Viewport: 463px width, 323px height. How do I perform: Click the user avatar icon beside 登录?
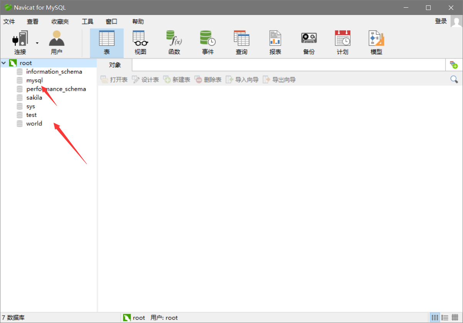(x=456, y=22)
